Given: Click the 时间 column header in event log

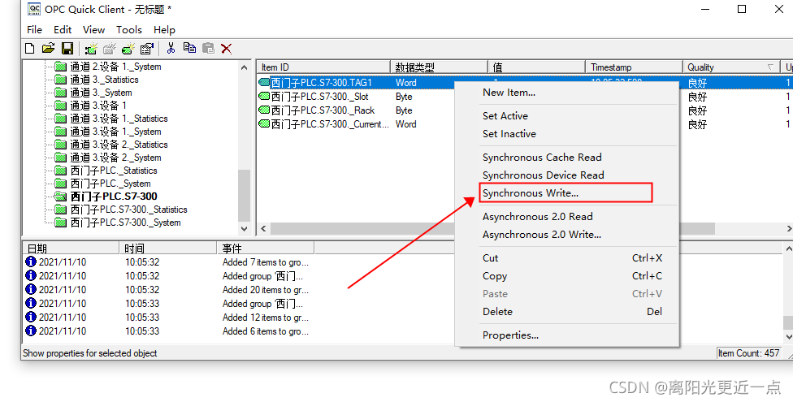Looking at the screenshot, I should pos(168,248).
